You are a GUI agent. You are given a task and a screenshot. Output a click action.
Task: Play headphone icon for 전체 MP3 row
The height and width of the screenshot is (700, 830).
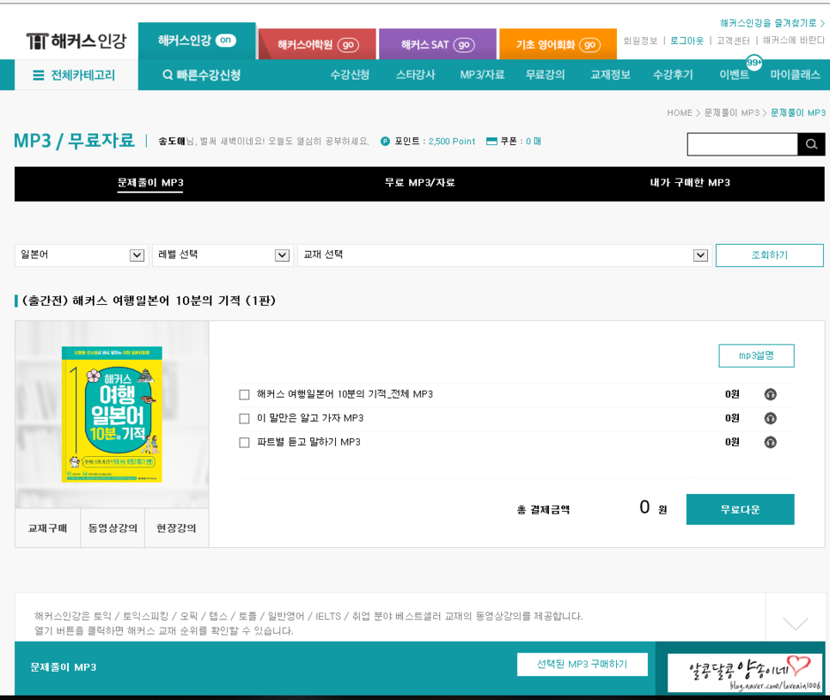pos(770,394)
